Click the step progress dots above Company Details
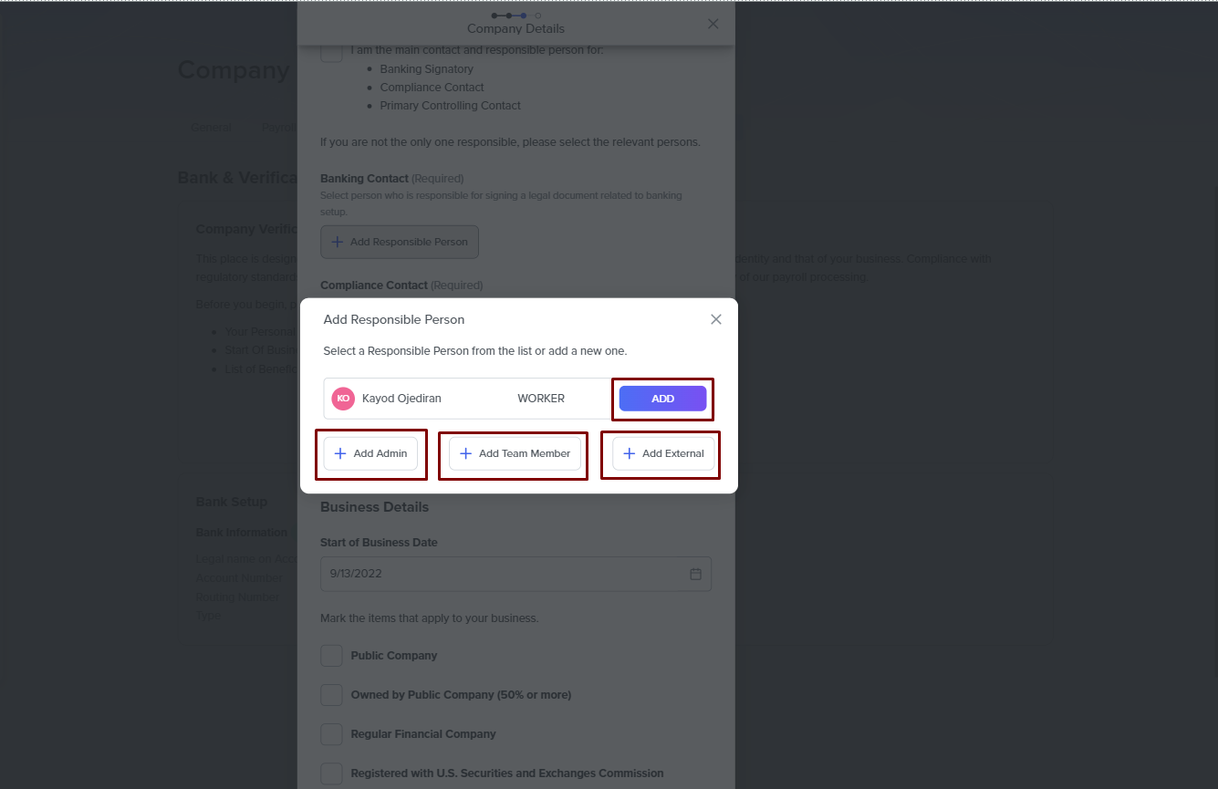Image resolution: width=1218 pixels, height=789 pixels. [x=515, y=16]
